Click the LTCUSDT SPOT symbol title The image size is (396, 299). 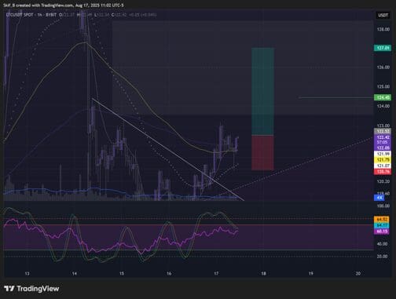tap(20, 15)
